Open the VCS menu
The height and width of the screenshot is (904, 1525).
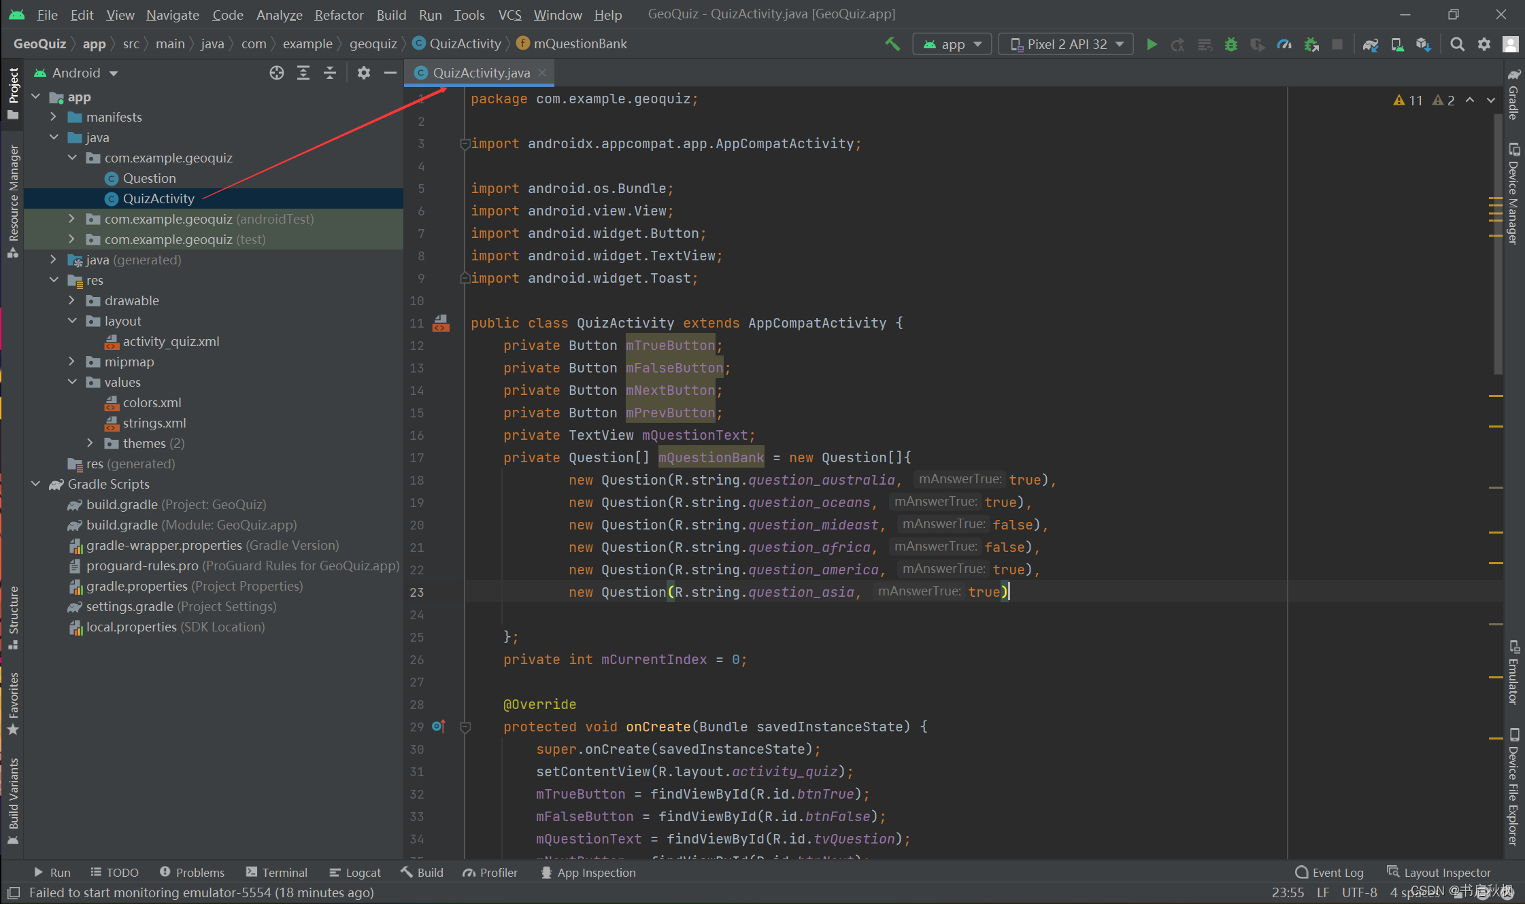point(509,14)
